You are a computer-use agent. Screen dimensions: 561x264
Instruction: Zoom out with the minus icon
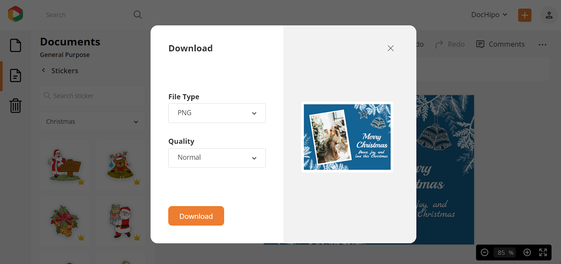click(485, 252)
